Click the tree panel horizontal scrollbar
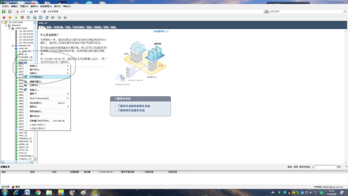 [17, 162]
